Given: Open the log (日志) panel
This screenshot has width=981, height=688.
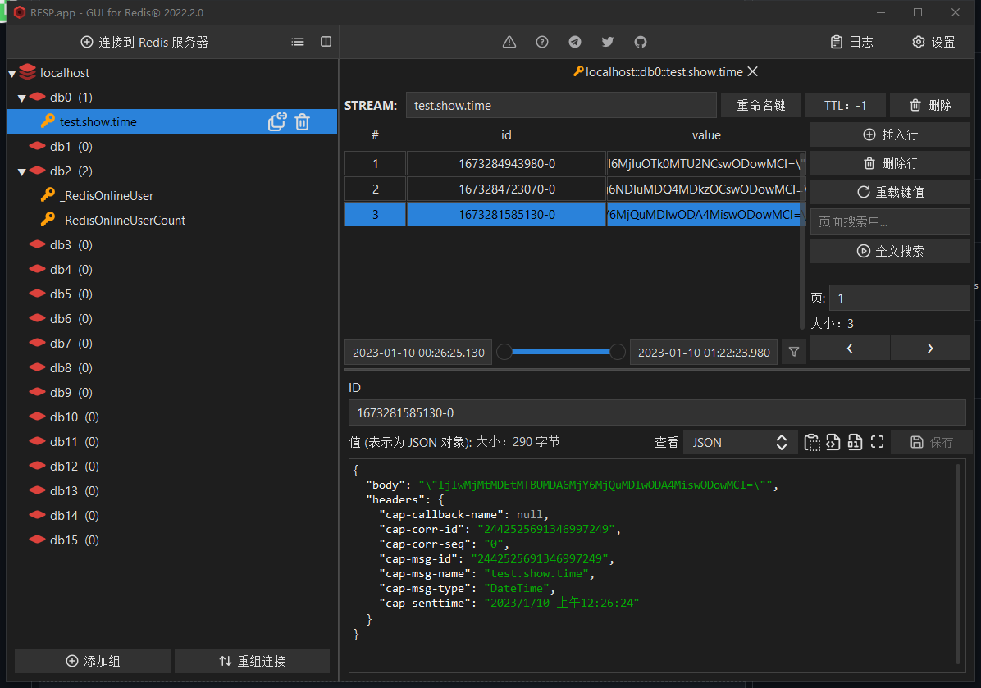Looking at the screenshot, I should pyautogui.click(x=851, y=42).
